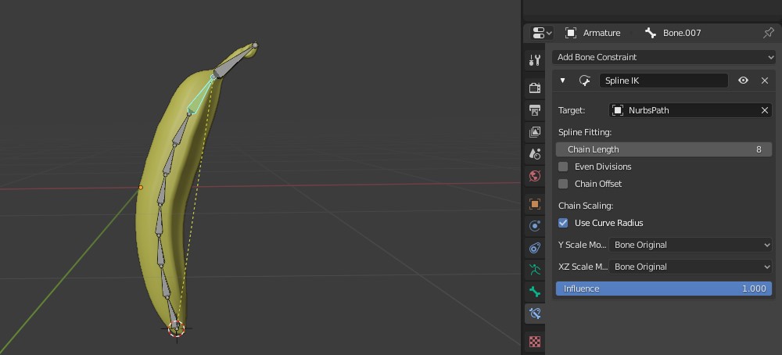Open the Texture properties tab

click(x=535, y=342)
